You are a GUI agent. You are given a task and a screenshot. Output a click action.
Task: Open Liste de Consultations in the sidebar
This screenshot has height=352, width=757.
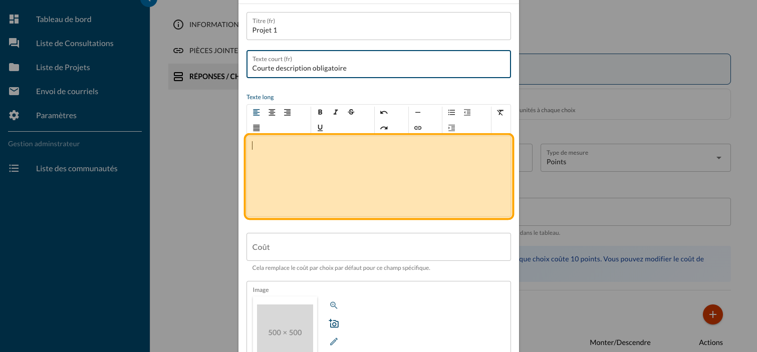coord(75,43)
